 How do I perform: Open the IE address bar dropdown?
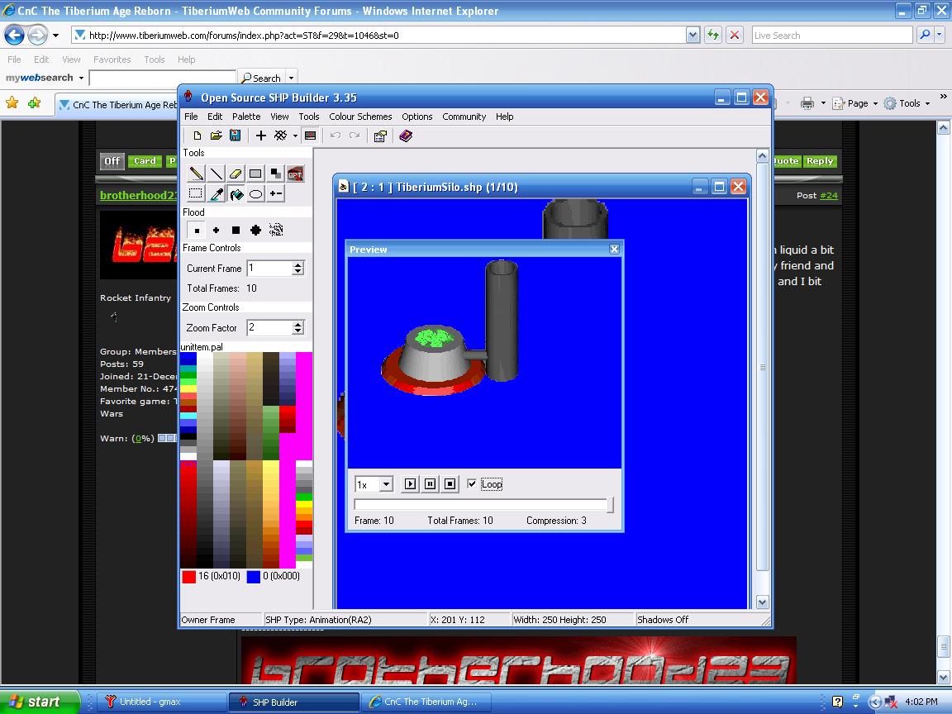tap(693, 36)
